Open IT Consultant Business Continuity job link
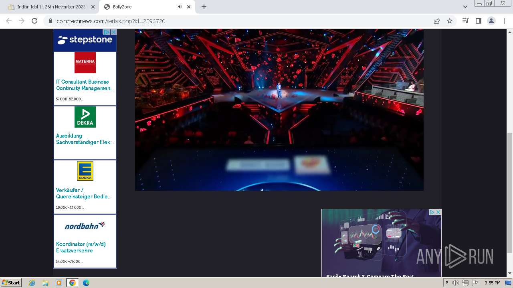 85,85
